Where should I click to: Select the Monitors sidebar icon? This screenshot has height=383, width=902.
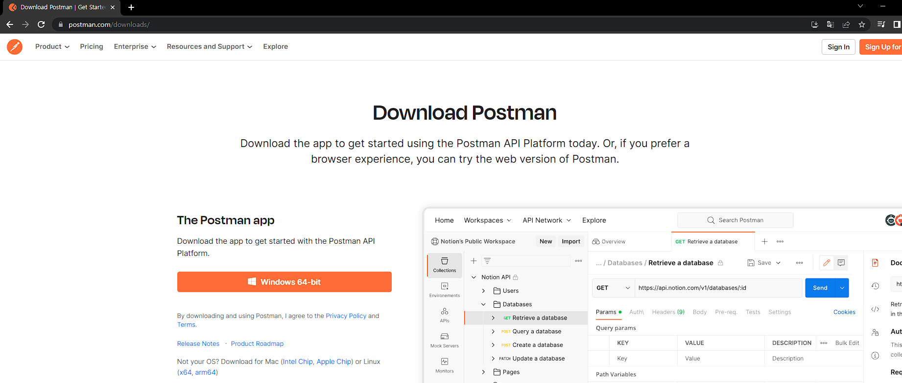445,365
